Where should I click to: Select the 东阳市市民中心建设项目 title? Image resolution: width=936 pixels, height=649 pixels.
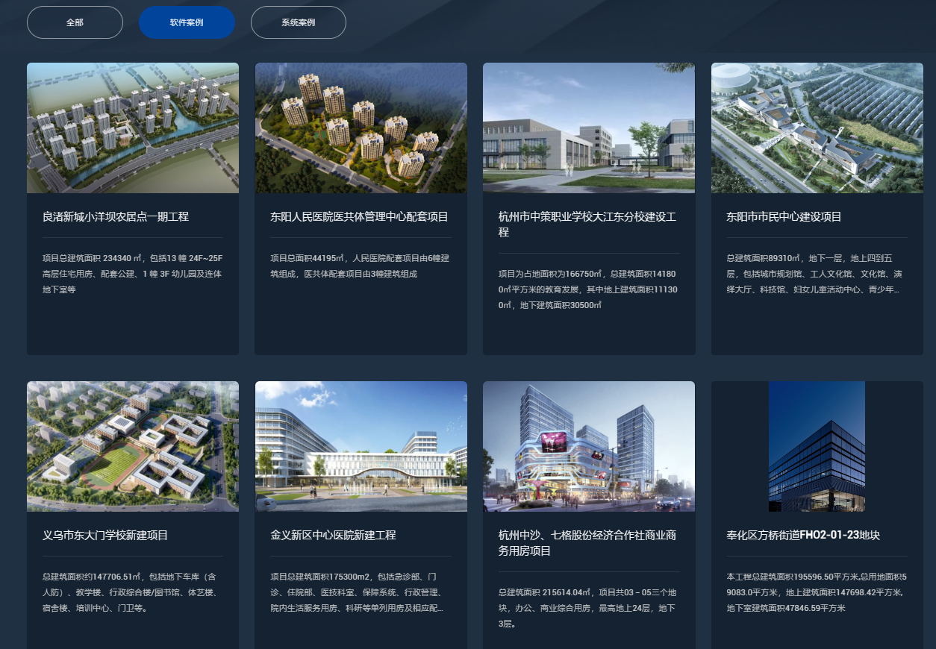click(x=784, y=217)
